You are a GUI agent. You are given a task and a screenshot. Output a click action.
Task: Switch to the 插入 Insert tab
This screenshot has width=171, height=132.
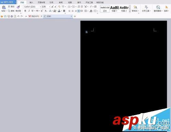click(31, 2)
